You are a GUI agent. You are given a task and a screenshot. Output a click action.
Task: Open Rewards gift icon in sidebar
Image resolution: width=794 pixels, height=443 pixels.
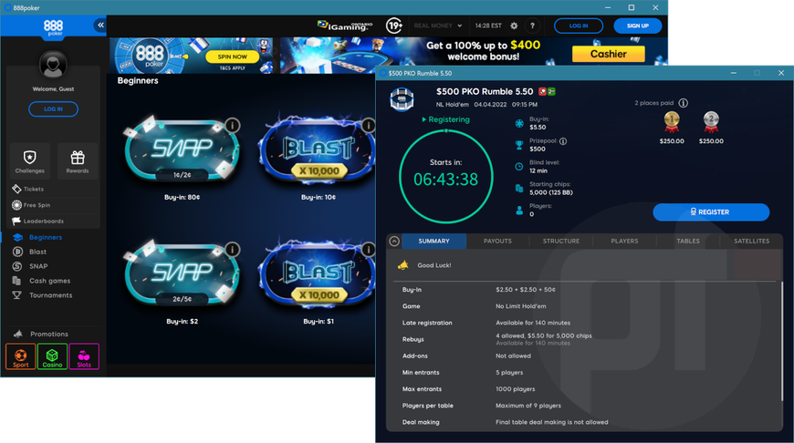tap(78, 160)
